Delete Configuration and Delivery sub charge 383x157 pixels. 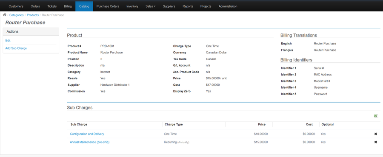point(376,134)
